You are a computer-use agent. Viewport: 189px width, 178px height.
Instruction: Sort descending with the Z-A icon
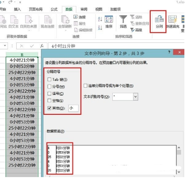point(100,28)
